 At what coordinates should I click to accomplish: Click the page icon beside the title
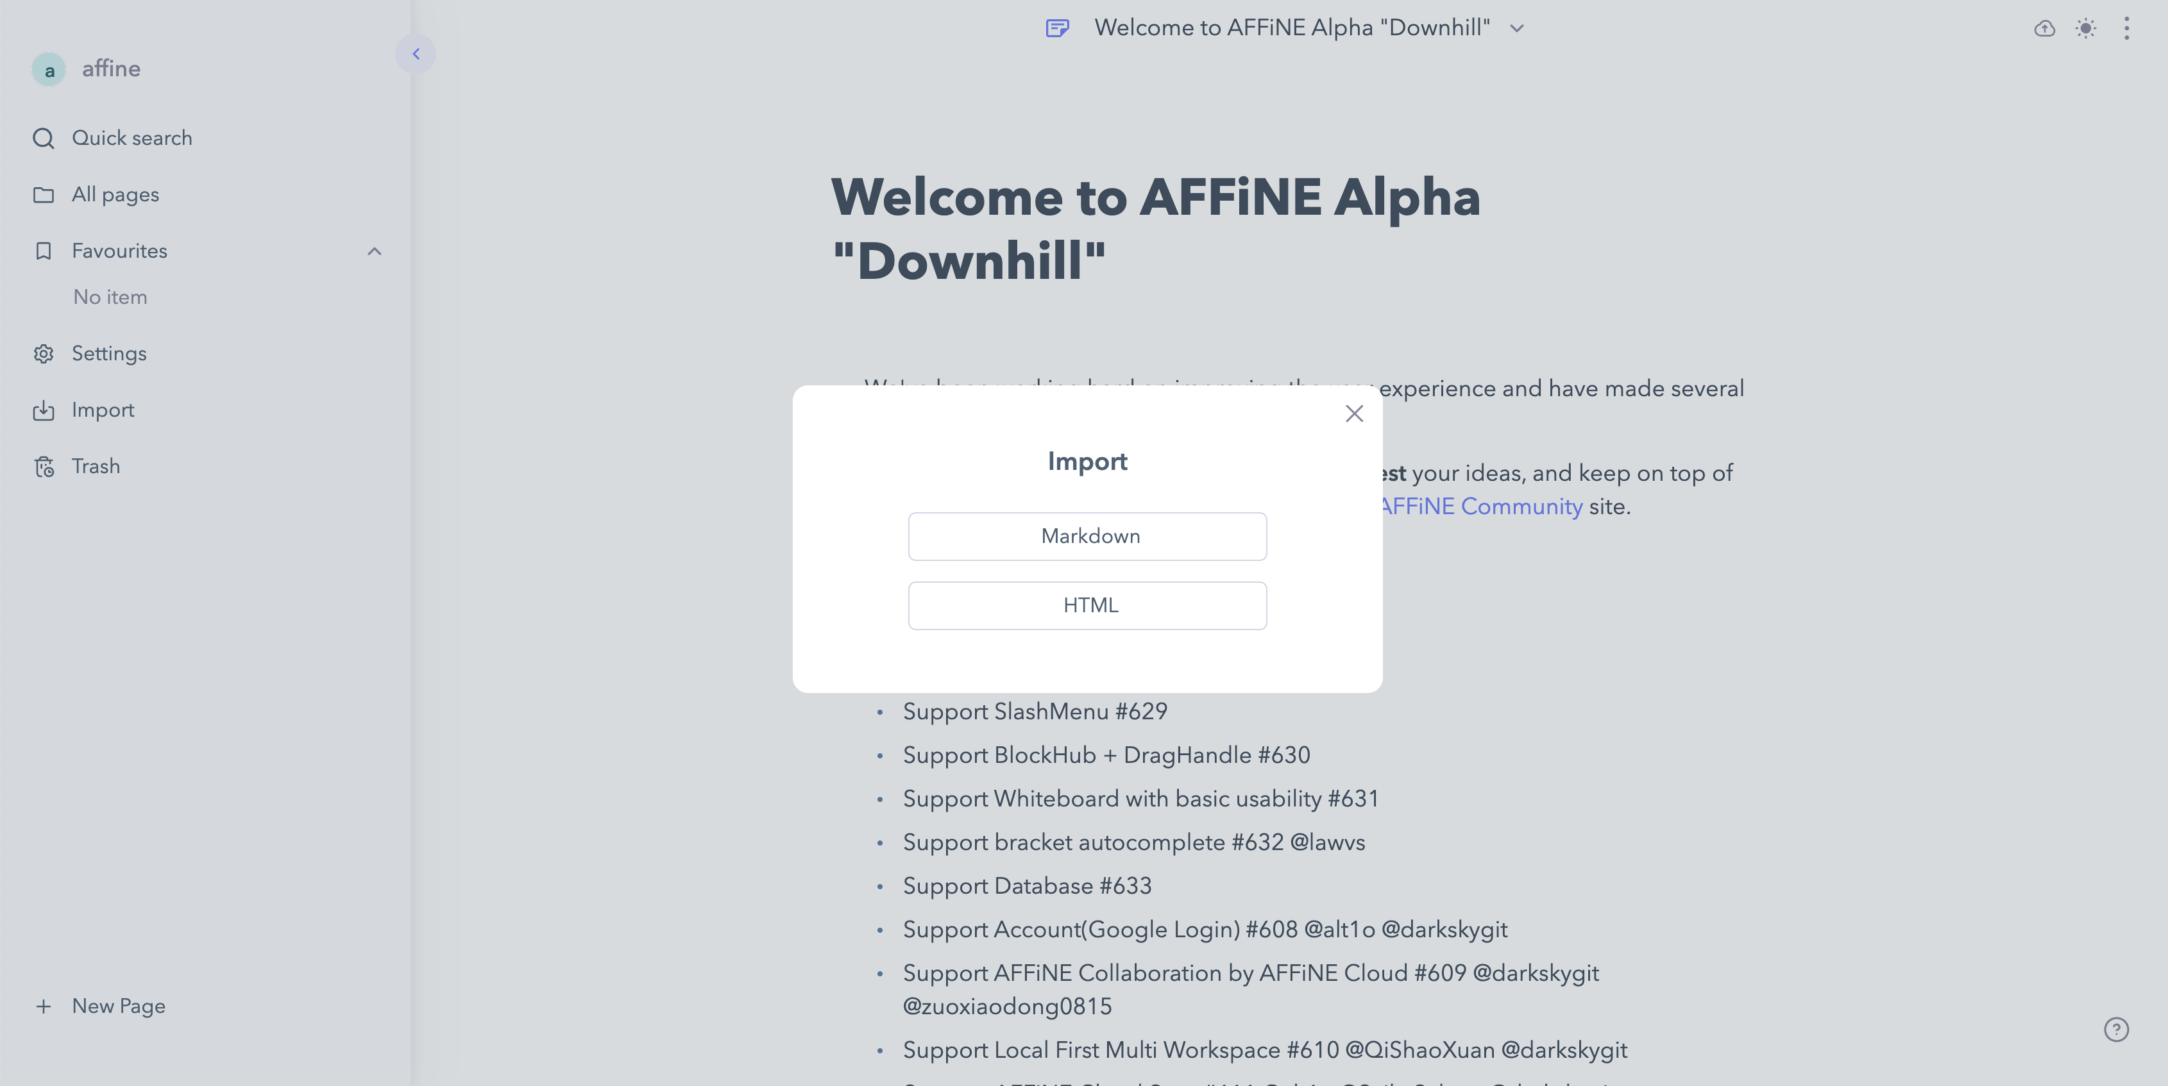click(x=1057, y=27)
